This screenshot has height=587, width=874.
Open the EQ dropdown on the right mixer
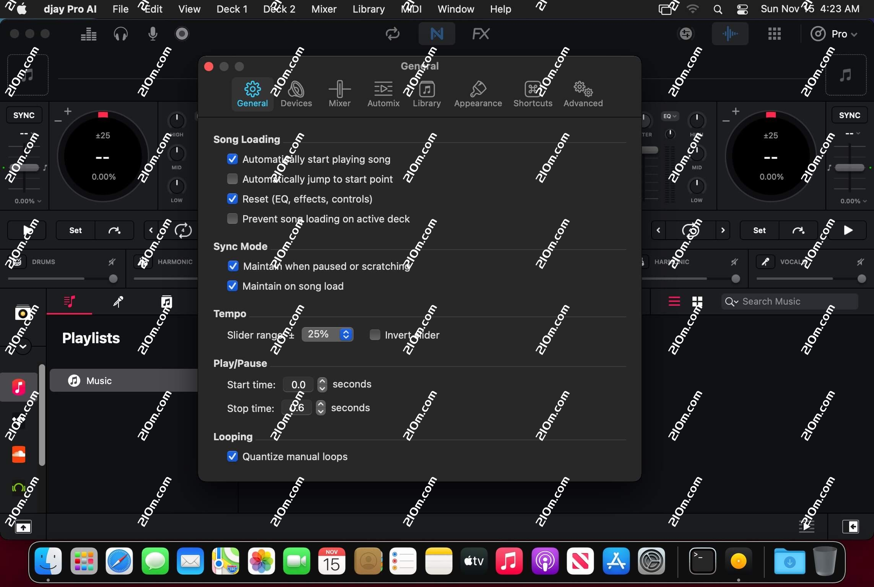(670, 116)
